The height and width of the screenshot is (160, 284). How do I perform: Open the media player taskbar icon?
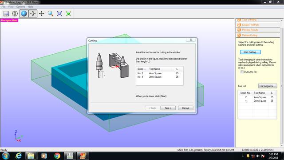tap(44, 156)
